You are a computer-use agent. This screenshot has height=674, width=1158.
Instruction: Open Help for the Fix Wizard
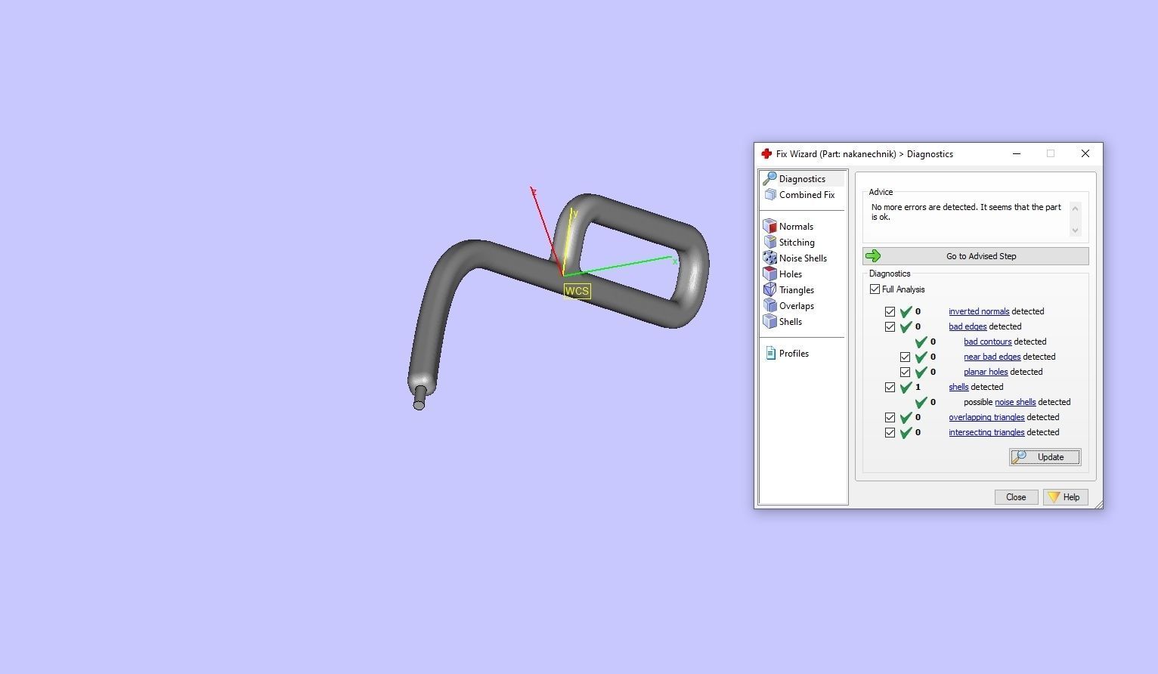1065,497
